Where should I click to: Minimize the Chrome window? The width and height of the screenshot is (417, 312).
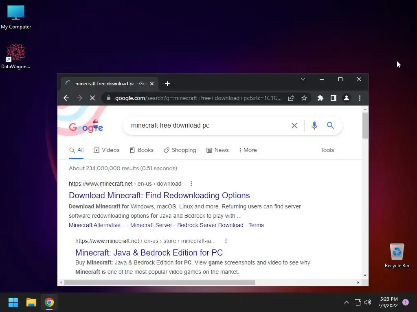[x=322, y=79]
